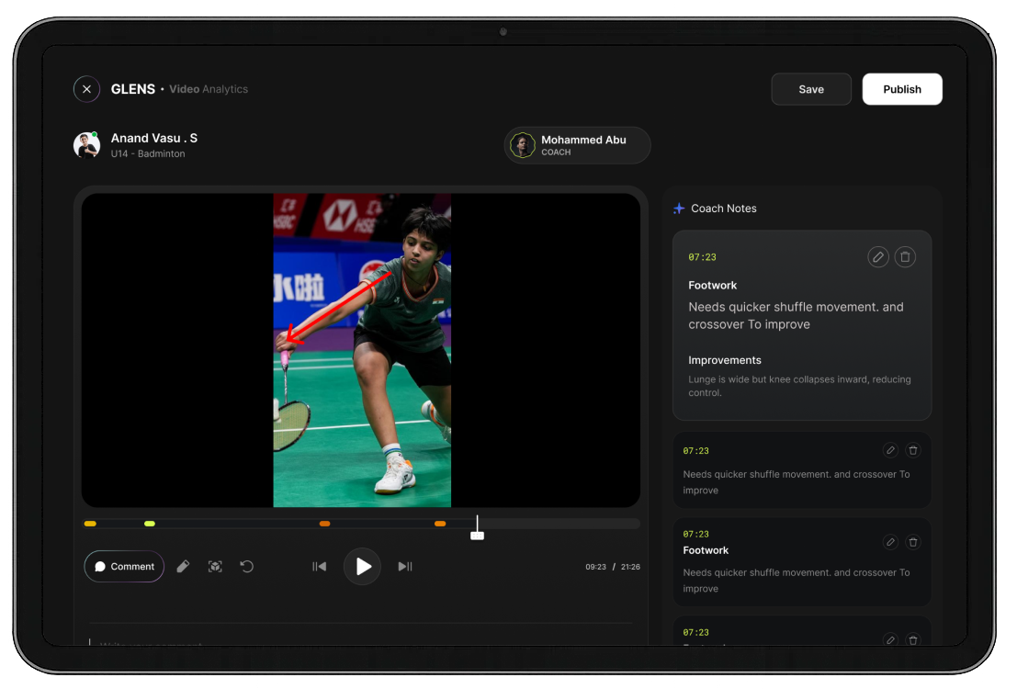
Task: Jump to the green timeline marker
Action: point(150,524)
